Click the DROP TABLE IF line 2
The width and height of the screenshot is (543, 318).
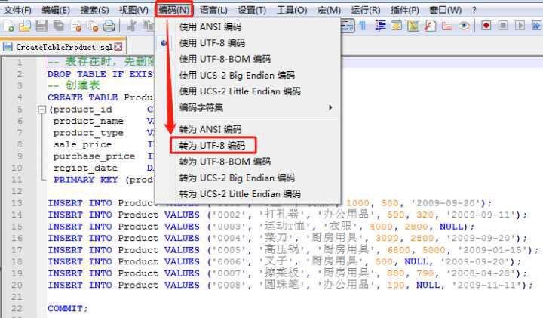pyautogui.click(x=100, y=74)
